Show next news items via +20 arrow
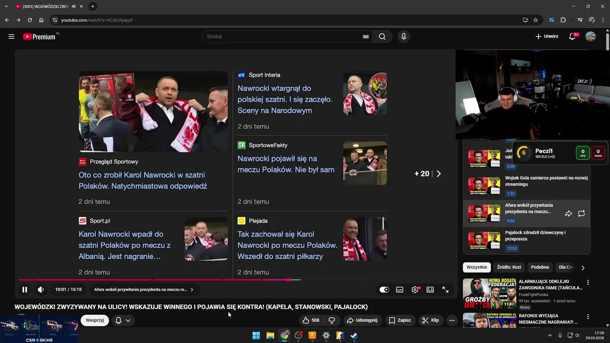Screen dimensions: 610x343 438,174
